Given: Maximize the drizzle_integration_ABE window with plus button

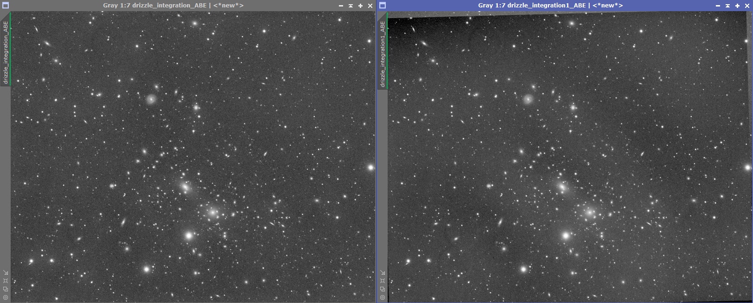Looking at the screenshot, I should click(360, 6).
